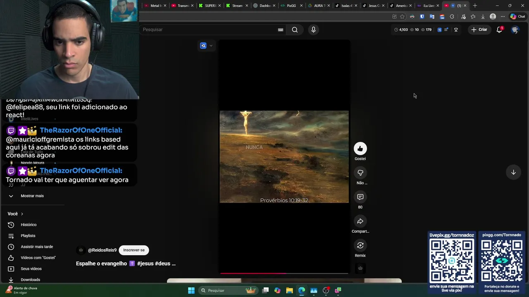Click the Criar create button
This screenshot has width=529, height=297.
479,30
